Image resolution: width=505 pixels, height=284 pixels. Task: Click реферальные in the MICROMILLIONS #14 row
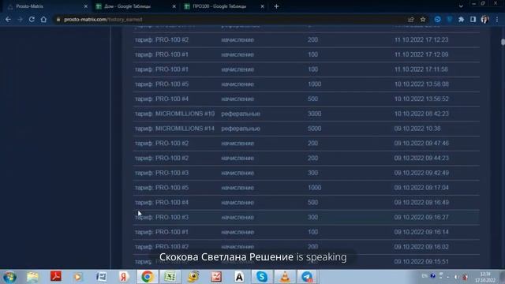point(241,129)
